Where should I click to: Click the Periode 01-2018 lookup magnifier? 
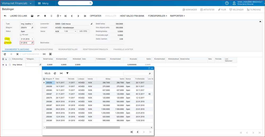coord(32,43)
